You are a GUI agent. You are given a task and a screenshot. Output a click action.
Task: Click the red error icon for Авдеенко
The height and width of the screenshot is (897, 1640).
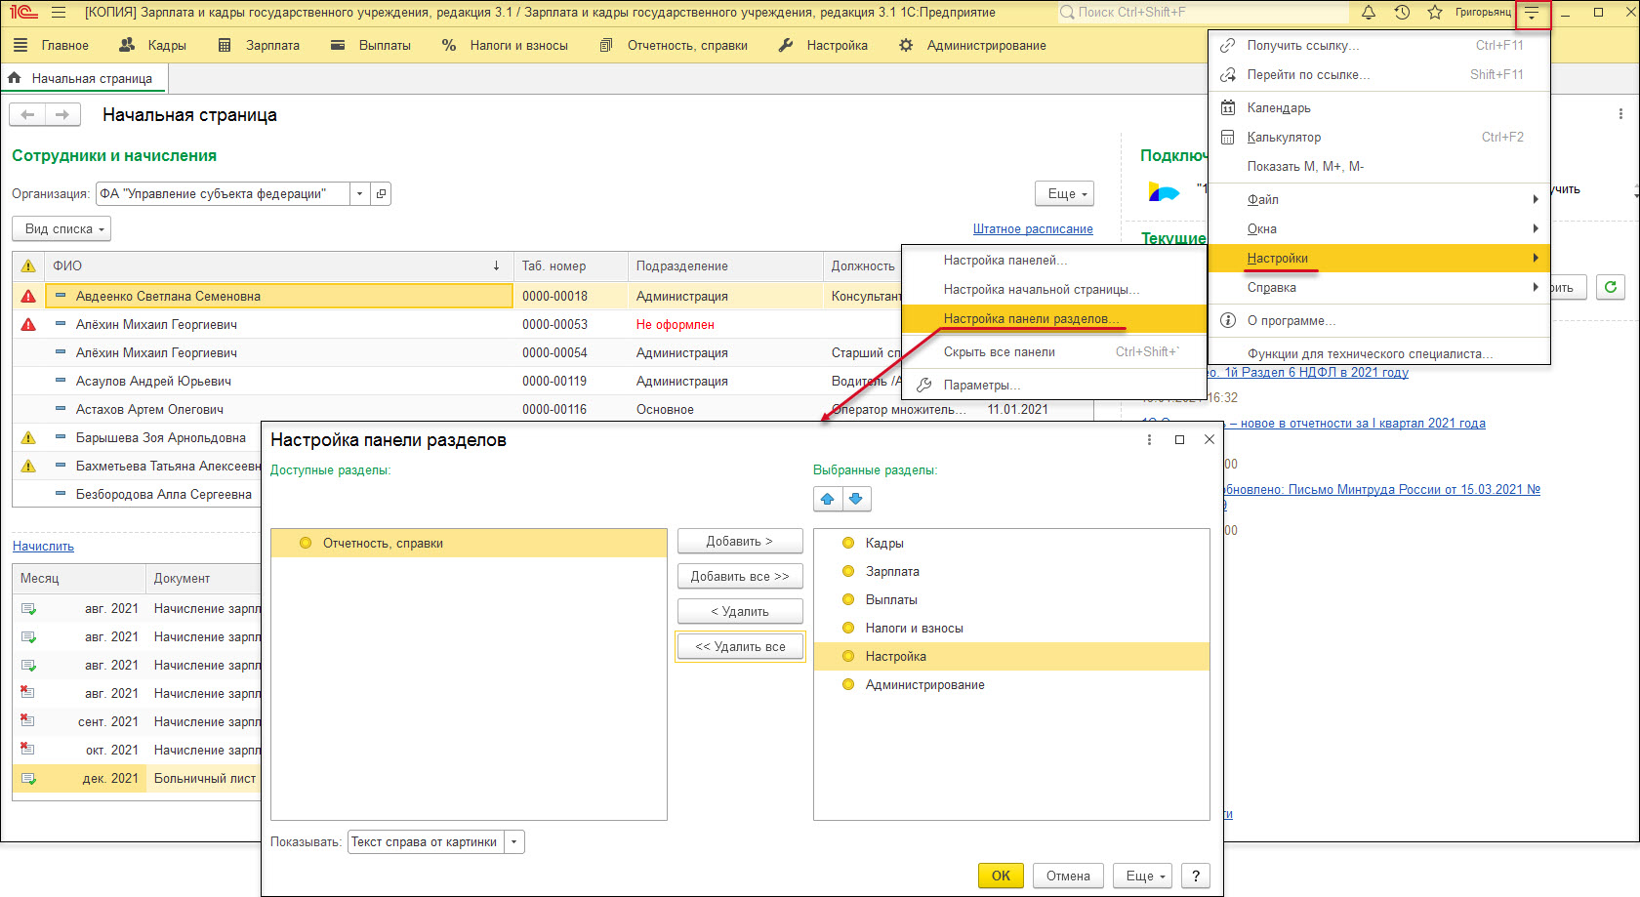[28, 296]
